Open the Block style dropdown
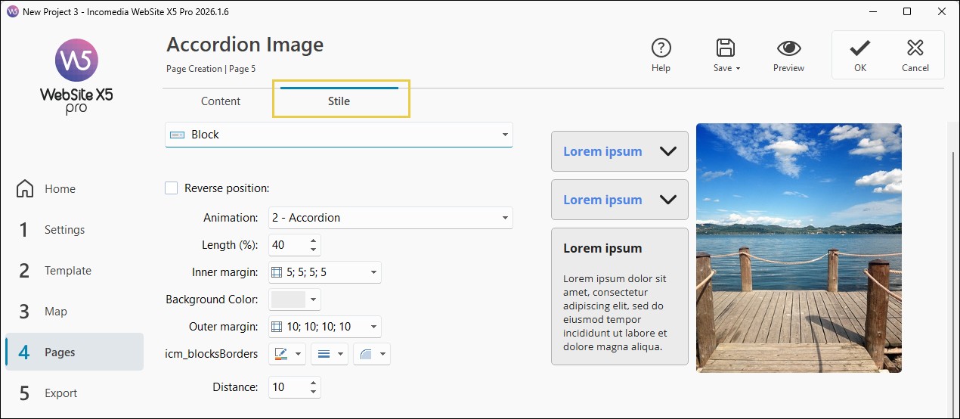Screen dimensions: 960x419 tap(339, 135)
